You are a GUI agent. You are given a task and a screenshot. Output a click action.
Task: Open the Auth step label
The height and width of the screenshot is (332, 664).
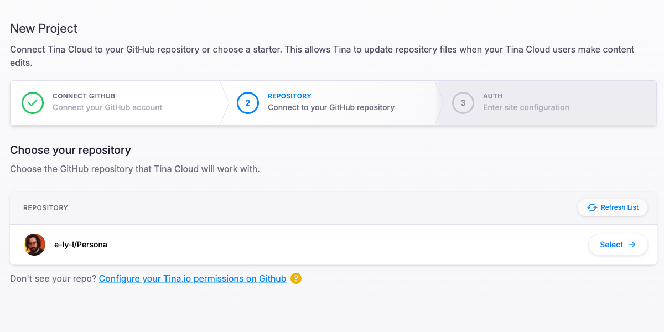(x=492, y=96)
